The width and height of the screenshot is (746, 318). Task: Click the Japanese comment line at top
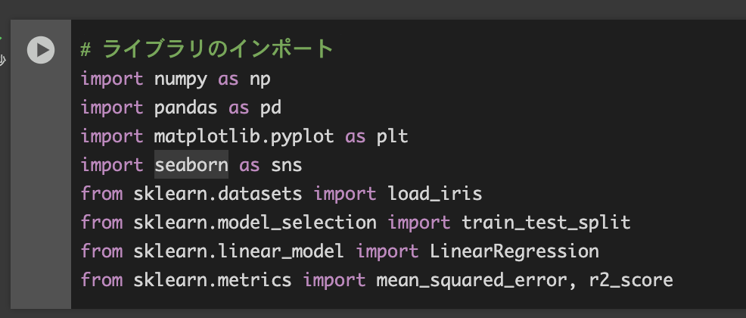207,49
